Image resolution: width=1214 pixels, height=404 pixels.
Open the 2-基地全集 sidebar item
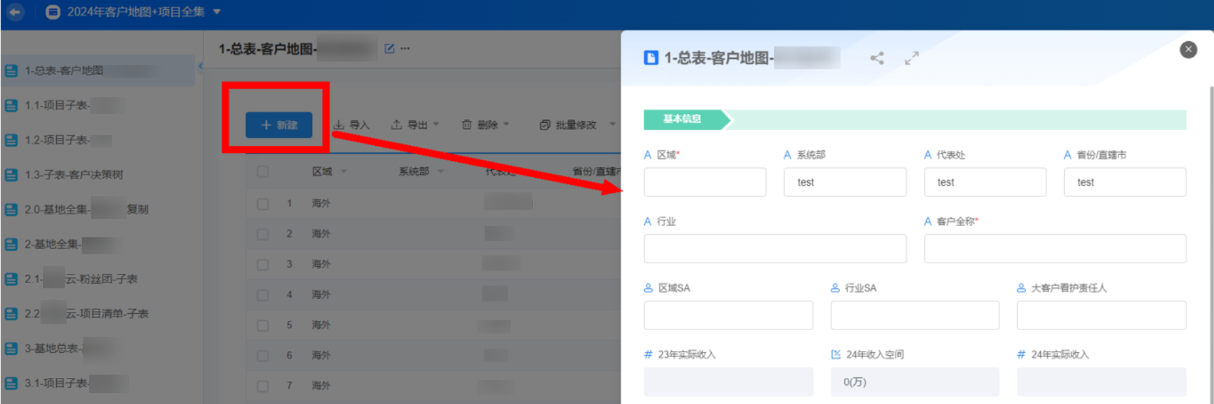coord(98,244)
